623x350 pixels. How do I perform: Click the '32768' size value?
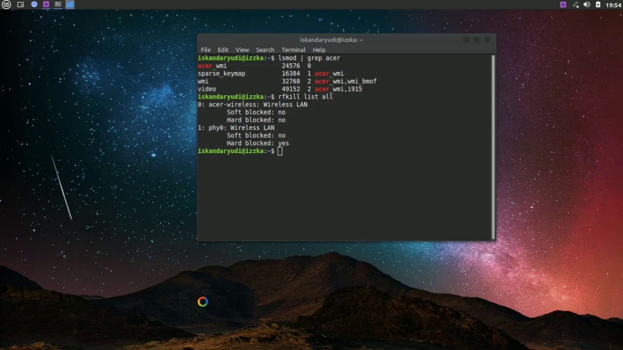click(x=291, y=81)
